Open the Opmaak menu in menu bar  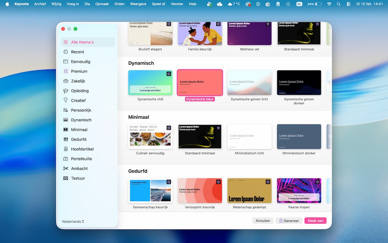click(x=102, y=4)
